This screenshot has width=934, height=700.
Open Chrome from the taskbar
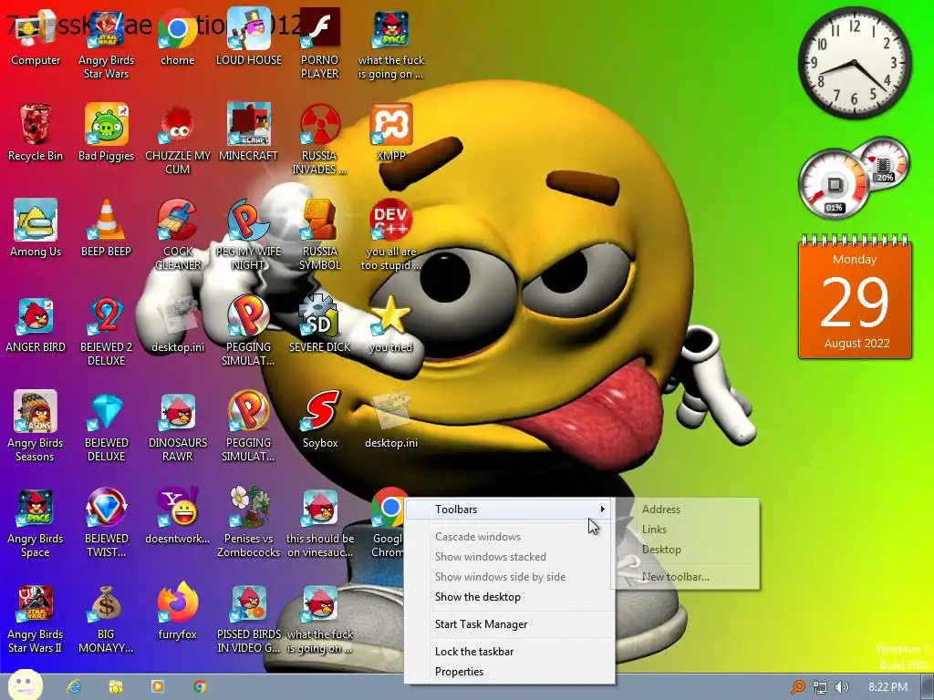200,686
